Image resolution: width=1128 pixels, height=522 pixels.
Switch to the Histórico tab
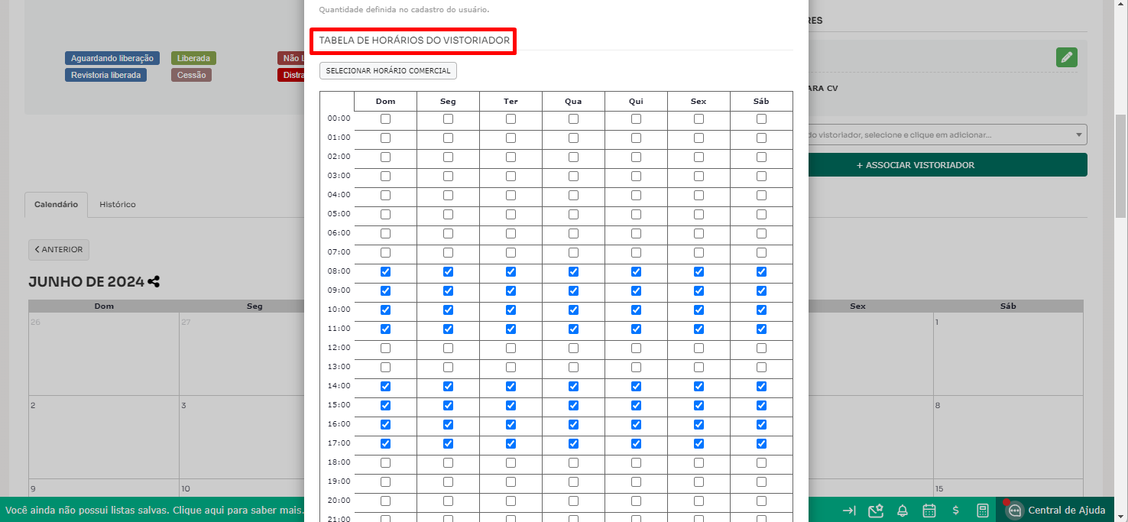pyautogui.click(x=118, y=204)
